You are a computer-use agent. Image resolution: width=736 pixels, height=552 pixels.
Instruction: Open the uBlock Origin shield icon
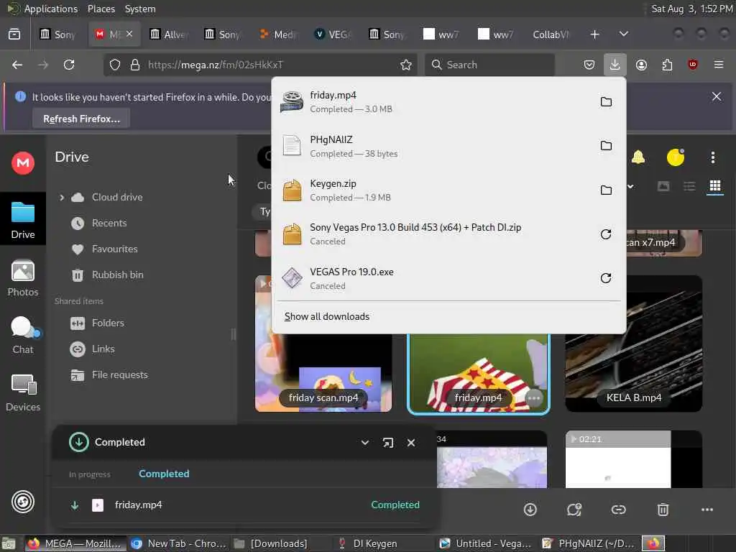[x=693, y=65]
